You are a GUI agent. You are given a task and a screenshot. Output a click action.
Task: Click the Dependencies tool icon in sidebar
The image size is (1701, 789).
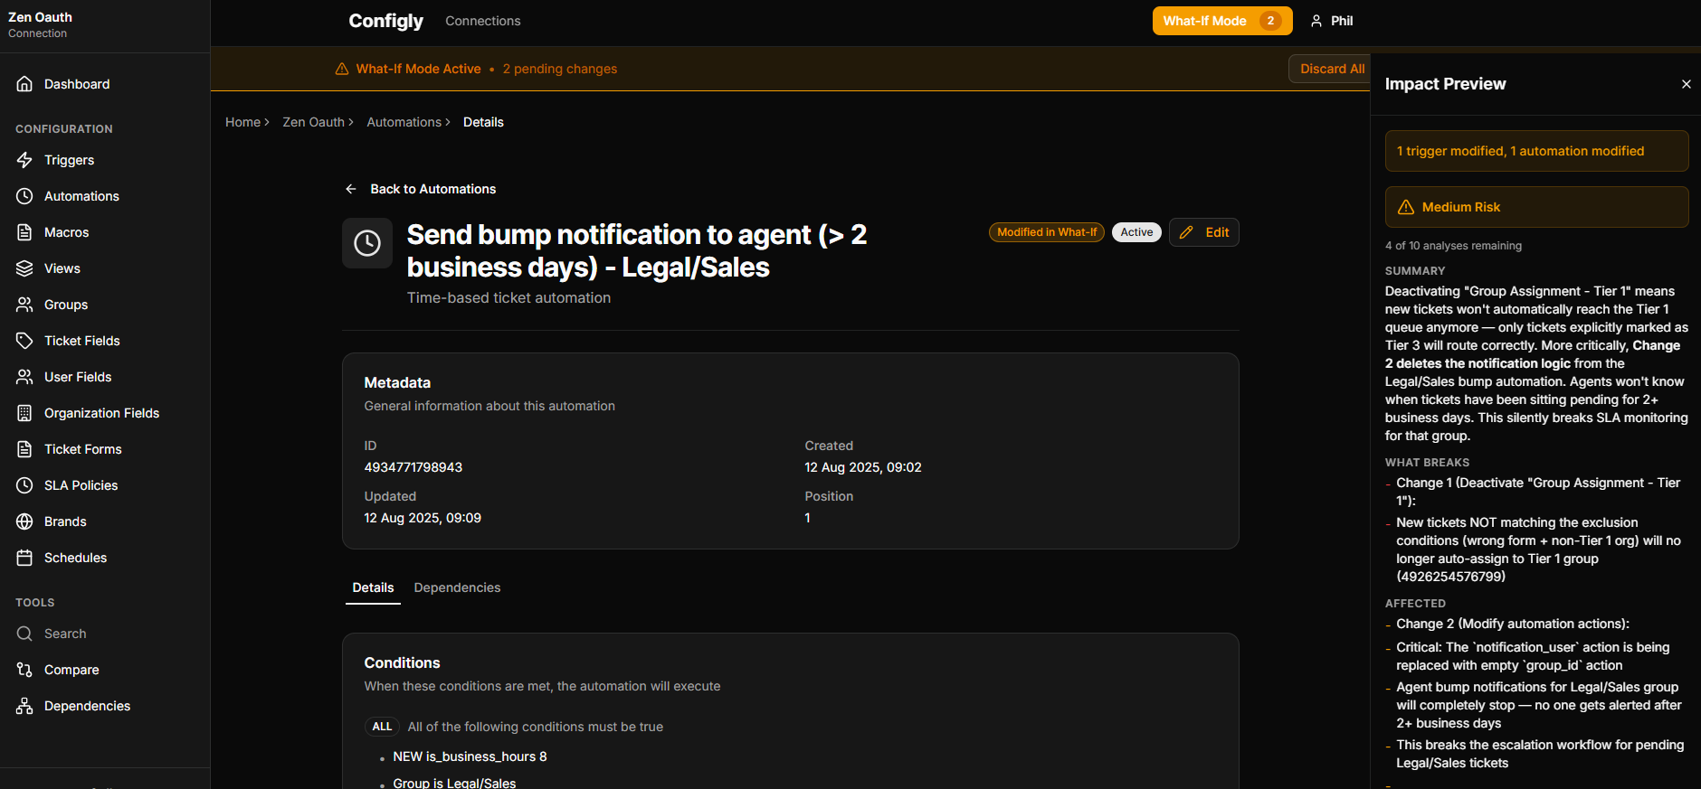tap(24, 706)
